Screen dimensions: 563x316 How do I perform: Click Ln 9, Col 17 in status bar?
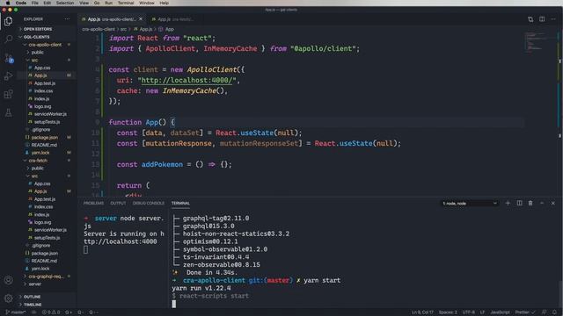point(422,312)
